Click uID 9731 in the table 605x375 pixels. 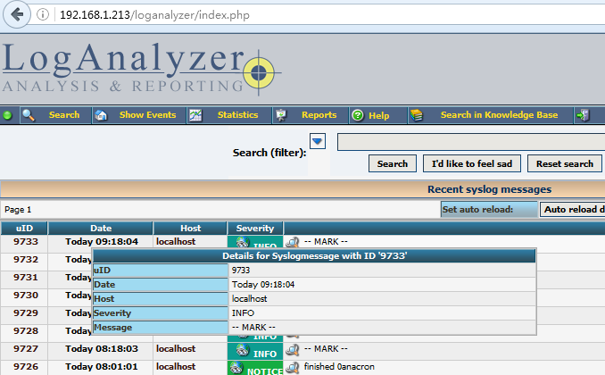pos(26,278)
